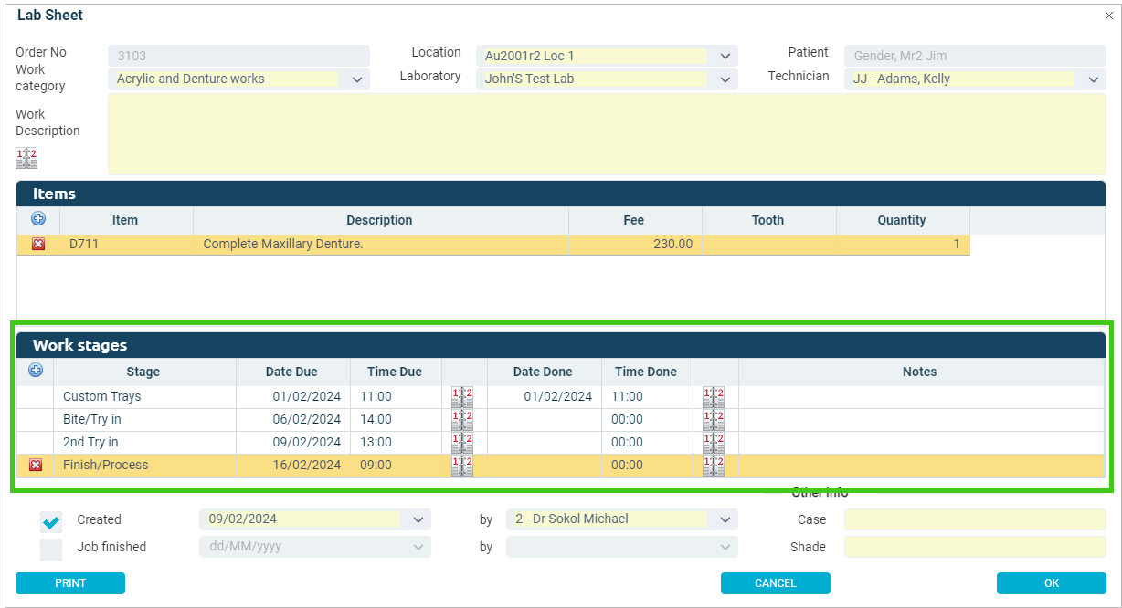Open the Job finished by dropdown
Viewport: 1122px width, 608px height.
click(725, 547)
